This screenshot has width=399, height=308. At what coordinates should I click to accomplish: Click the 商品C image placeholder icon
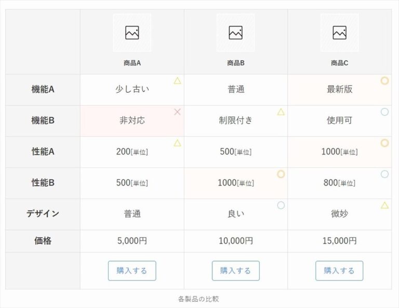tap(339, 33)
